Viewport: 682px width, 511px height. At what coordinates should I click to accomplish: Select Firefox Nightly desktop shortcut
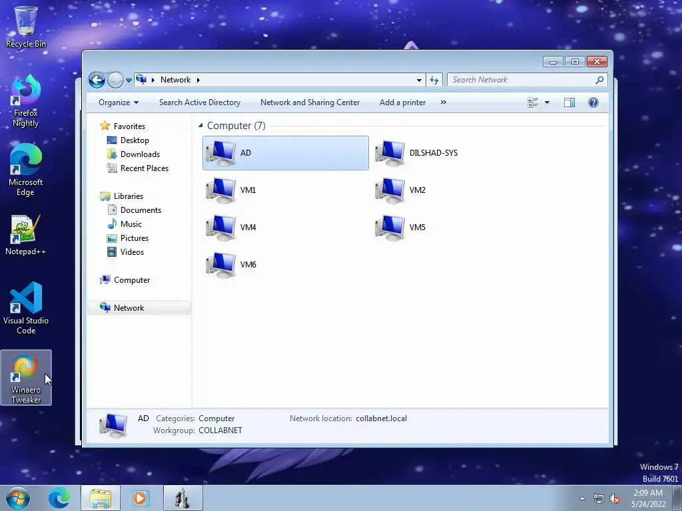(x=26, y=101)
